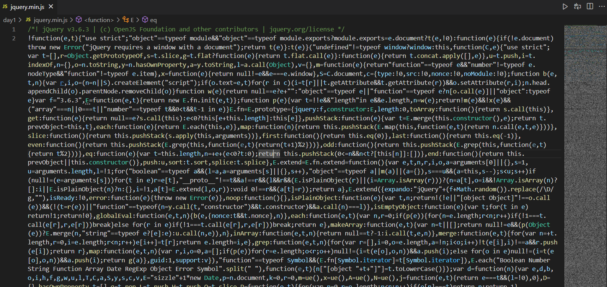Viewport: 607px width, 287px height.
Task: Close the jquery.min.js tab
Action: [x=51, y=7]
